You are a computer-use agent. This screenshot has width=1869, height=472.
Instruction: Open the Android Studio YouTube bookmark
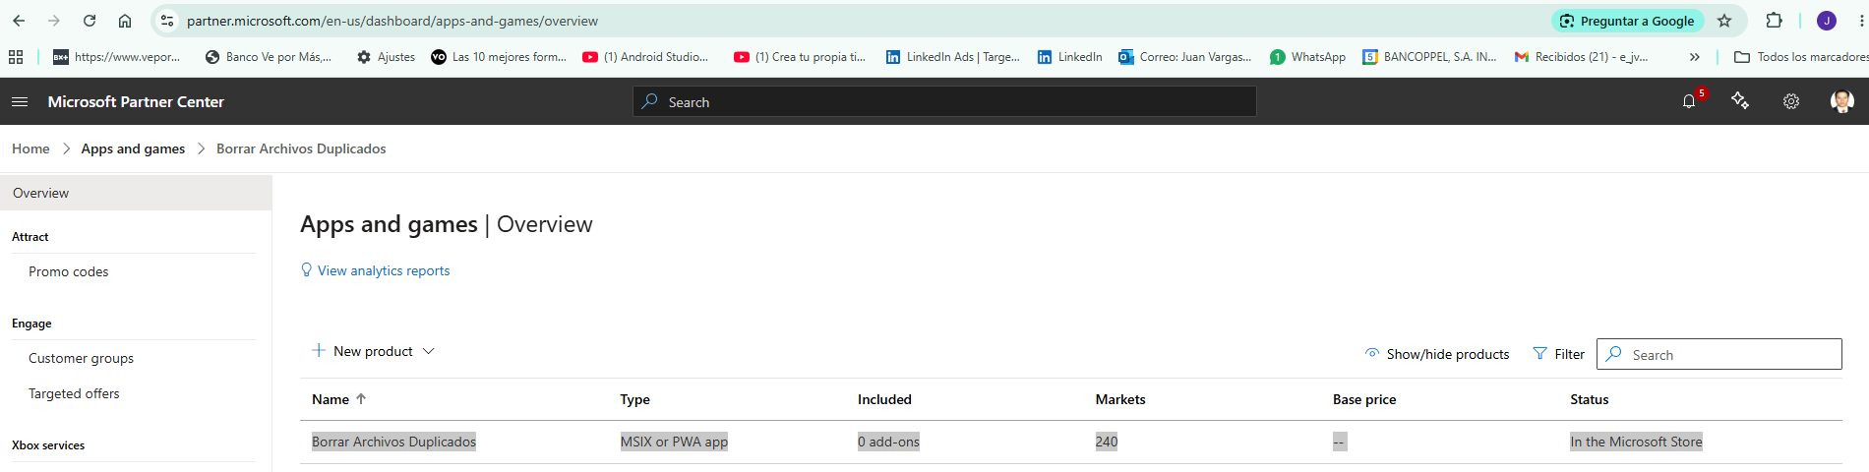645,57
